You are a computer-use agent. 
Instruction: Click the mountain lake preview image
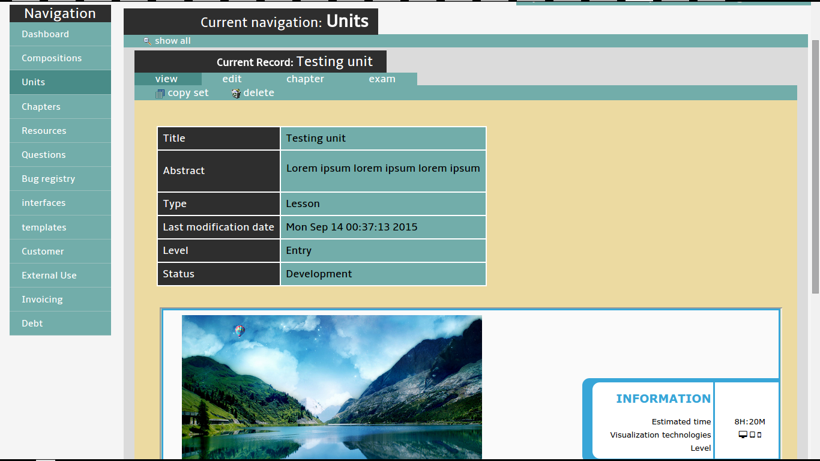tap(331, 387)
